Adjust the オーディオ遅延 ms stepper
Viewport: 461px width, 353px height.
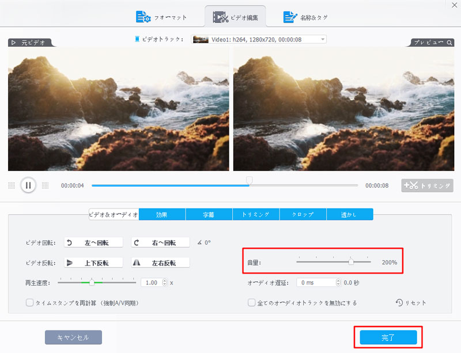click(338, 283)
